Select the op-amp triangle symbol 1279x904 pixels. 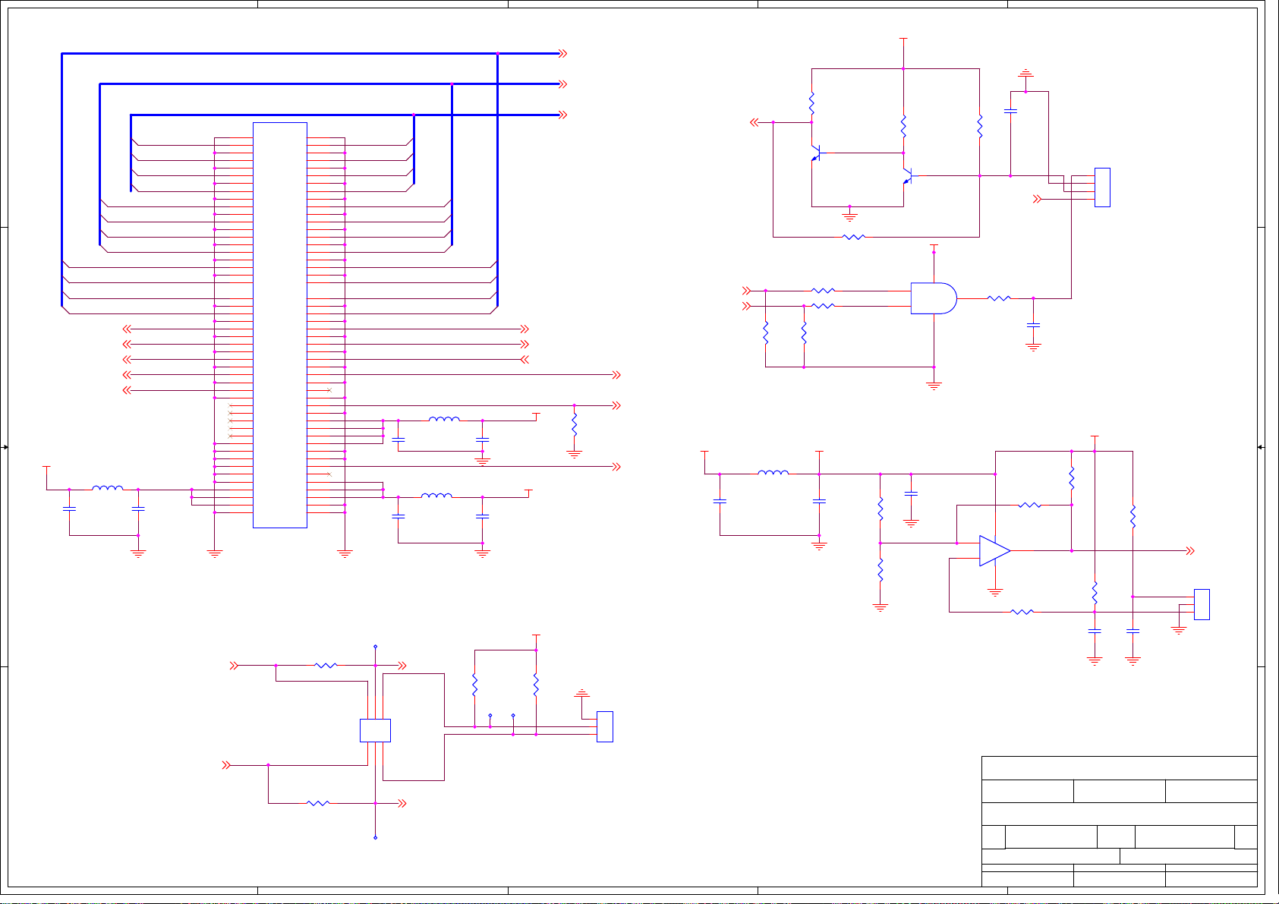click(994, 551)
